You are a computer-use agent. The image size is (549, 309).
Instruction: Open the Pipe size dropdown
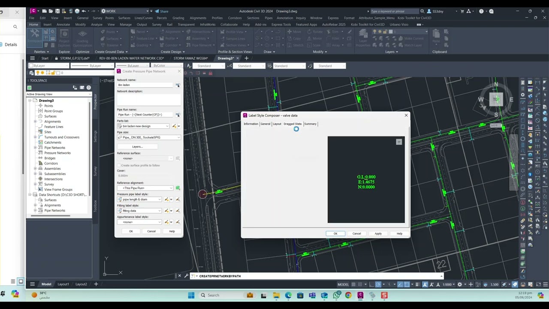(x=149, y=137)
